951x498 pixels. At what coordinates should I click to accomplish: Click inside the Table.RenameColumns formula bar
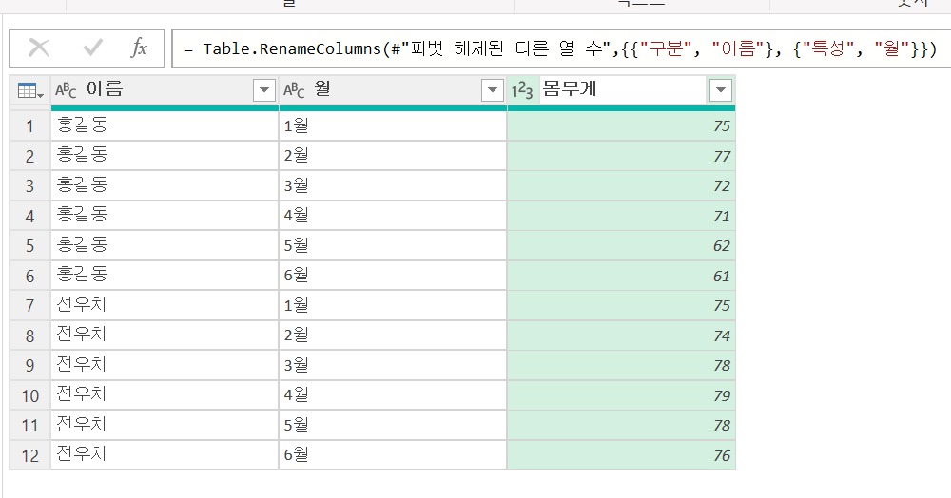click(x=562, y=48)
